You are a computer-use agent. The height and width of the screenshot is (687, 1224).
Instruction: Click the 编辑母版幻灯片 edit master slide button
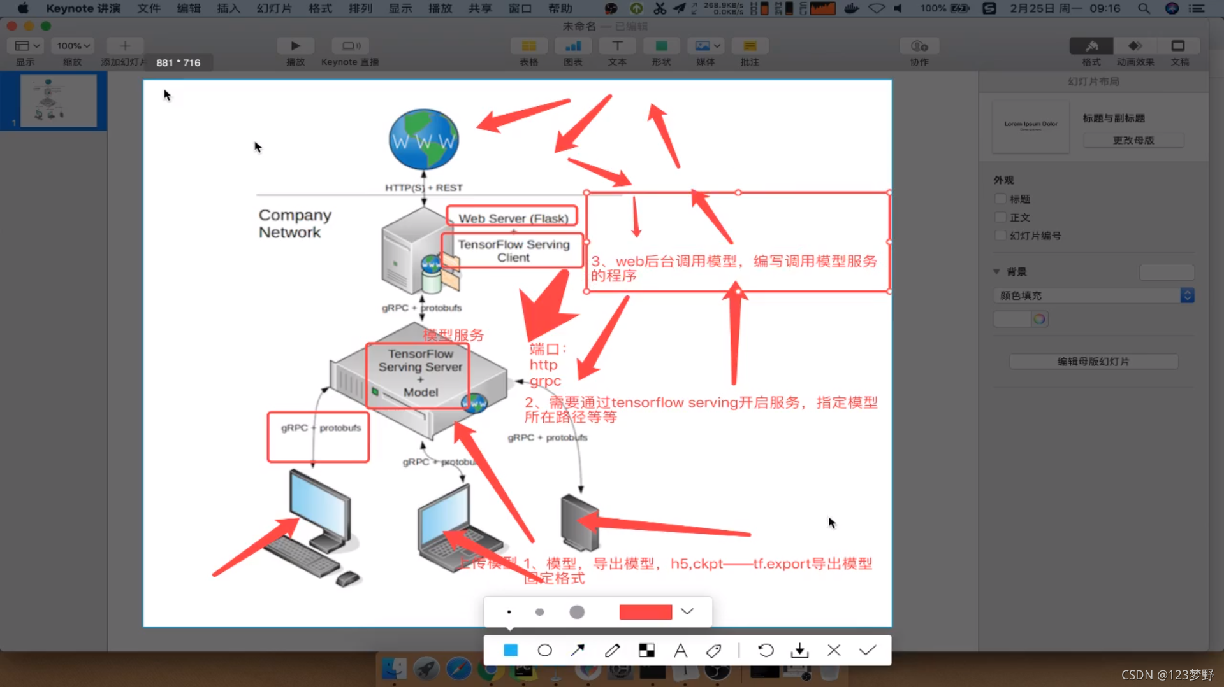(x=1093, y=361)
